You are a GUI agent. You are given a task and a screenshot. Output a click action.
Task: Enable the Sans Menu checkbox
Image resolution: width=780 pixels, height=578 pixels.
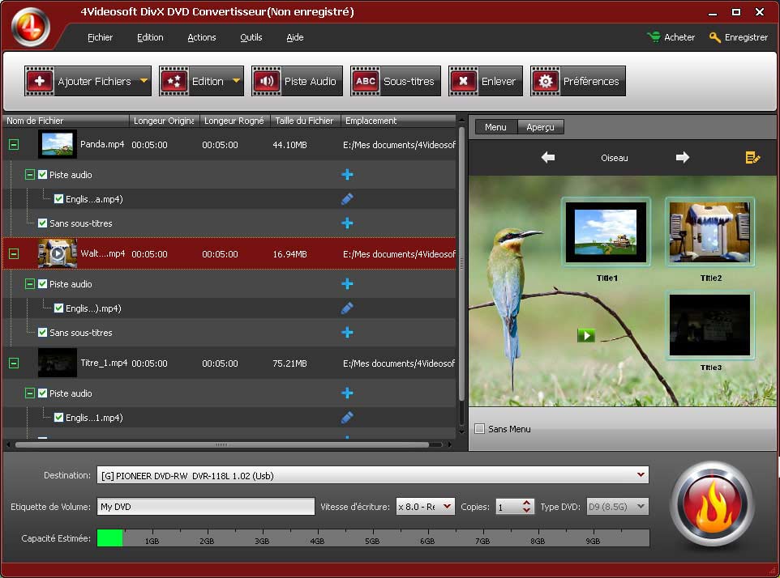[x=479, y=428]
